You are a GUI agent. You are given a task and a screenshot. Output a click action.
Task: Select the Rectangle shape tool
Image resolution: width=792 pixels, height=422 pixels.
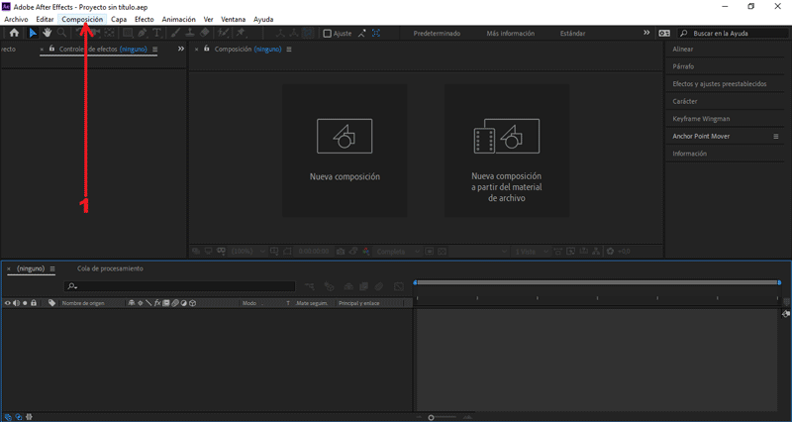[x=128, y=33]
